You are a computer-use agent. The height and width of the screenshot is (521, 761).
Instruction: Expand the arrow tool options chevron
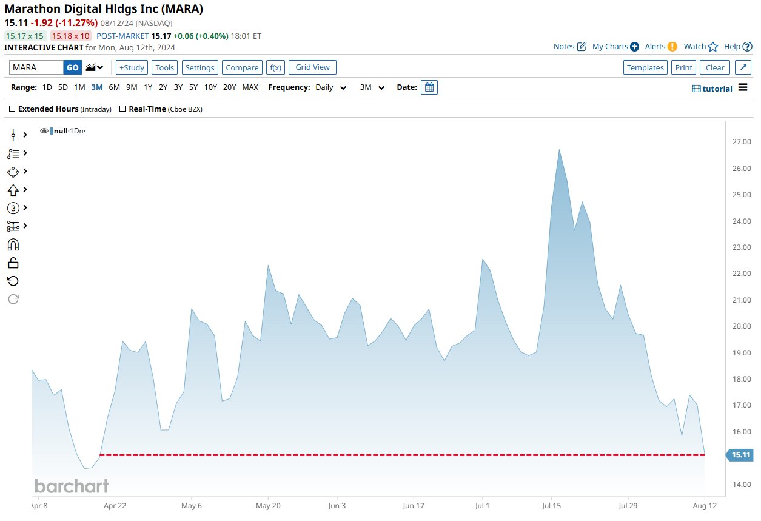(25, 190)
